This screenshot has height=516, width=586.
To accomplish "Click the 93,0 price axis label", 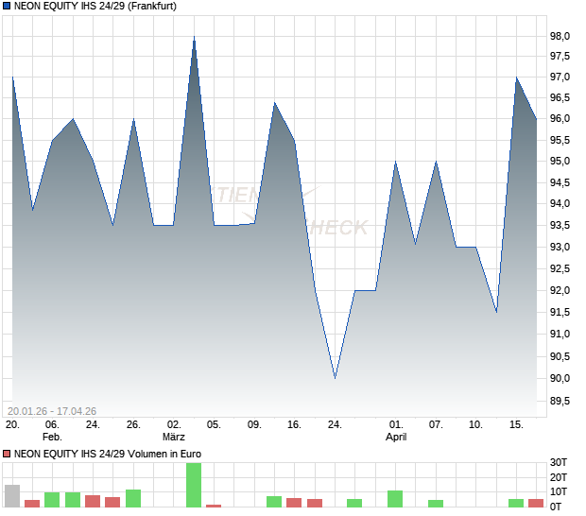I will pyautogui.click(x=560, y=247).
